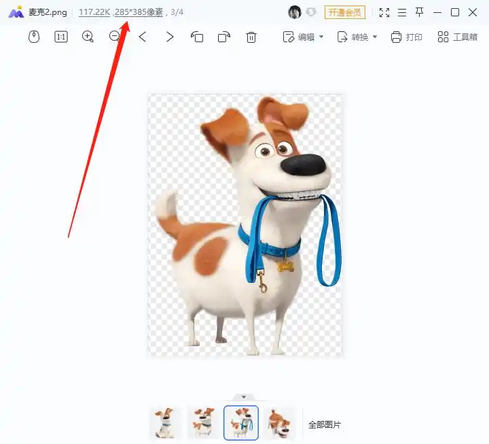
Task: Click the gray coin icon beside avatar
Action: coord(311,12)
